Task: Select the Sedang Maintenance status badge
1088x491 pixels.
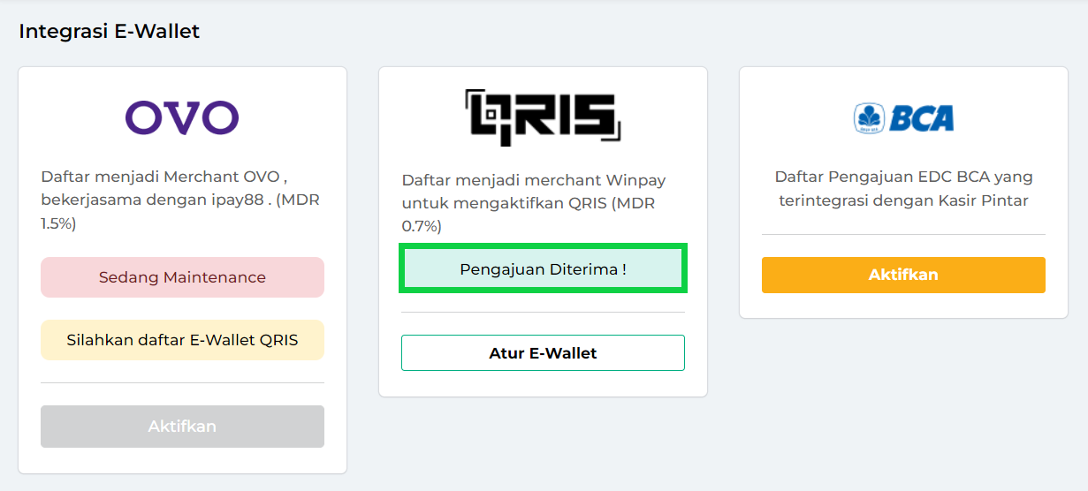Action: (x=182, y=277)
